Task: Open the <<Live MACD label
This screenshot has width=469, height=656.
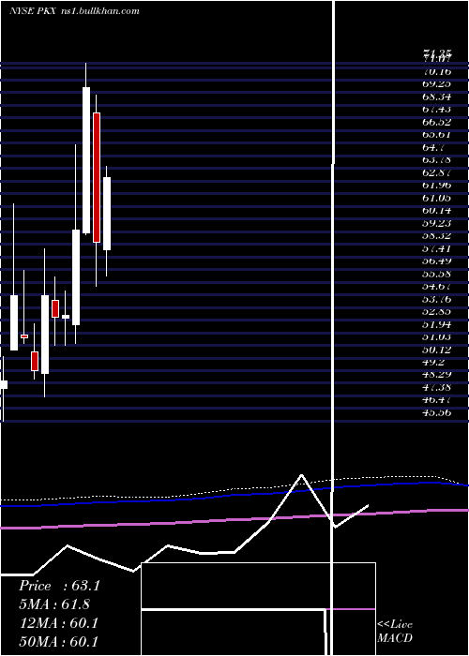Action: coord(395,632)
